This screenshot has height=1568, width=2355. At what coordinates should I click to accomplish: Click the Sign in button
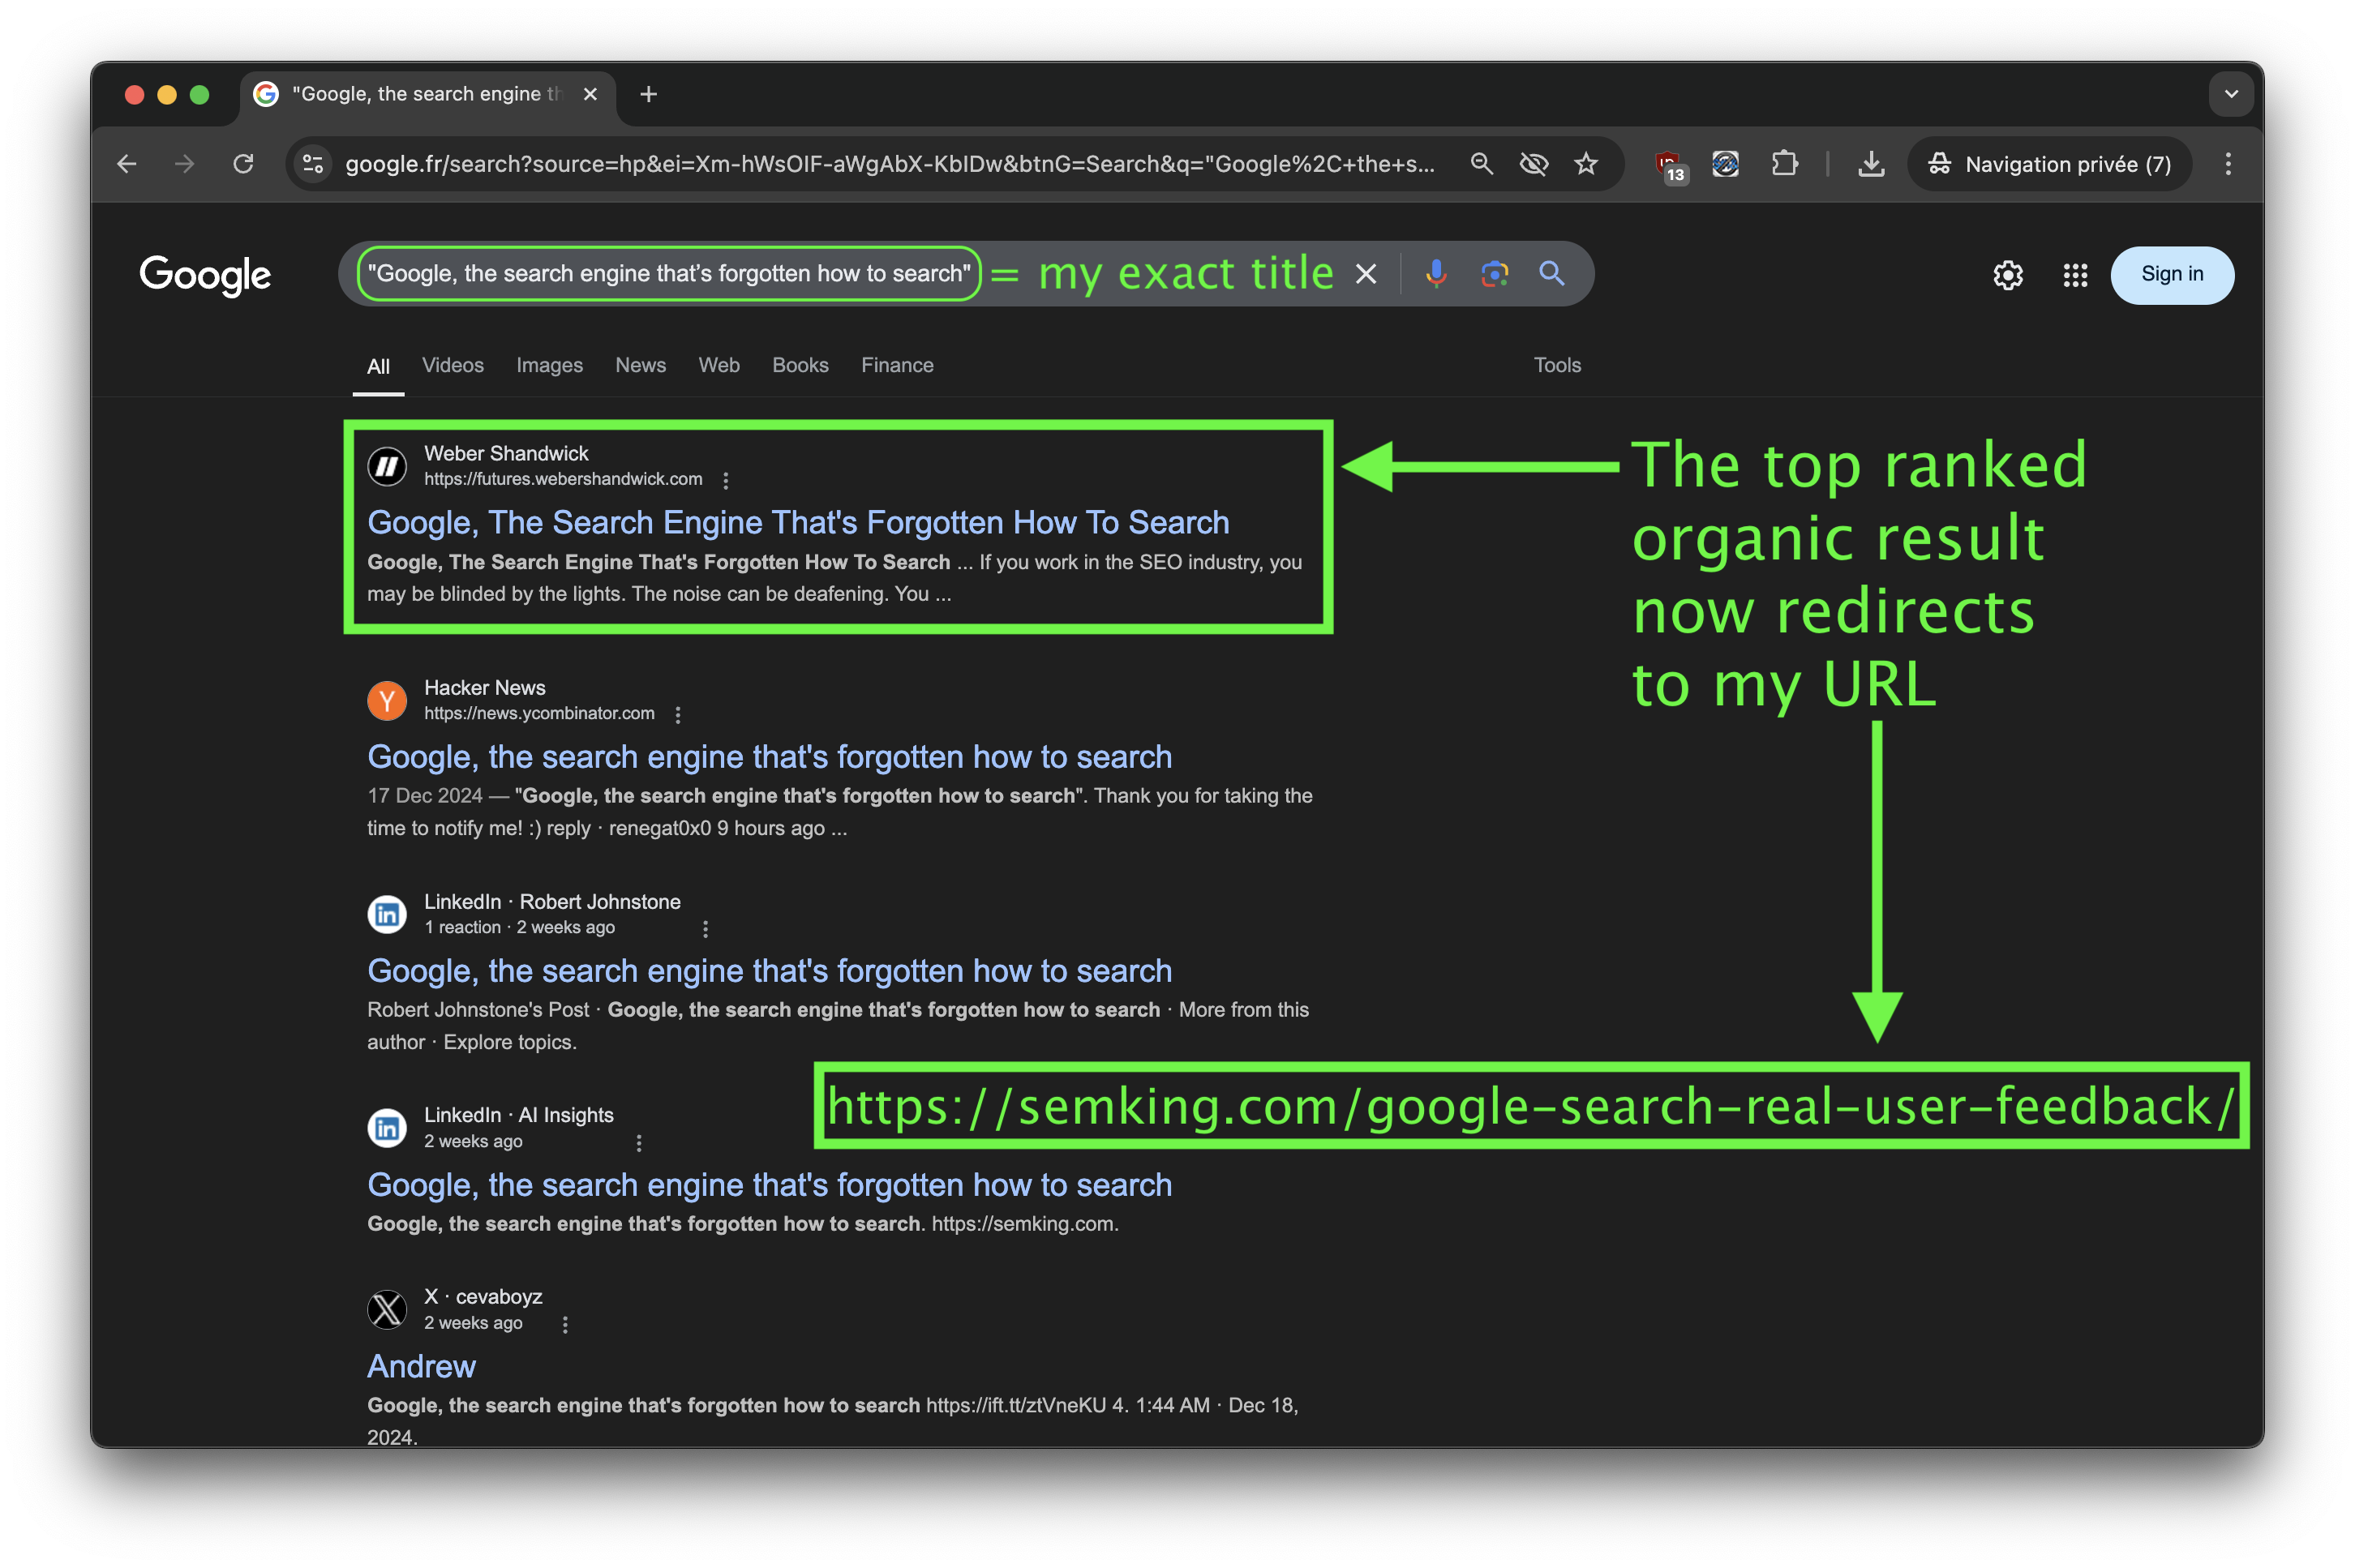pyautogui.click(x=2172, y=275)
